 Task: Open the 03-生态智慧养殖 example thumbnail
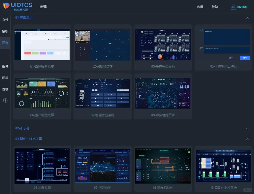163,45
